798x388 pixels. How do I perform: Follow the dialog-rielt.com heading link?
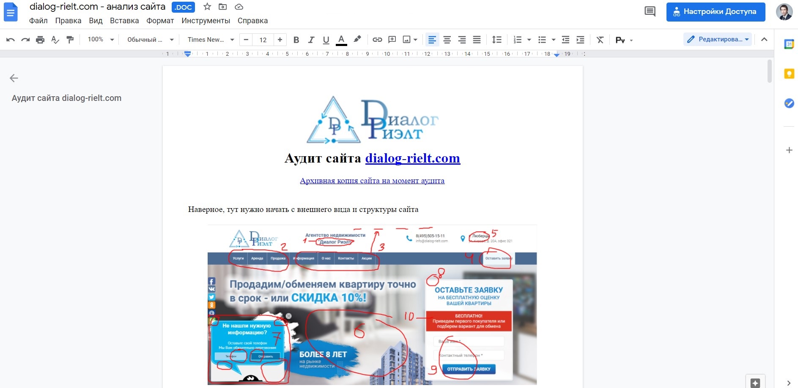tap(413, 158)
